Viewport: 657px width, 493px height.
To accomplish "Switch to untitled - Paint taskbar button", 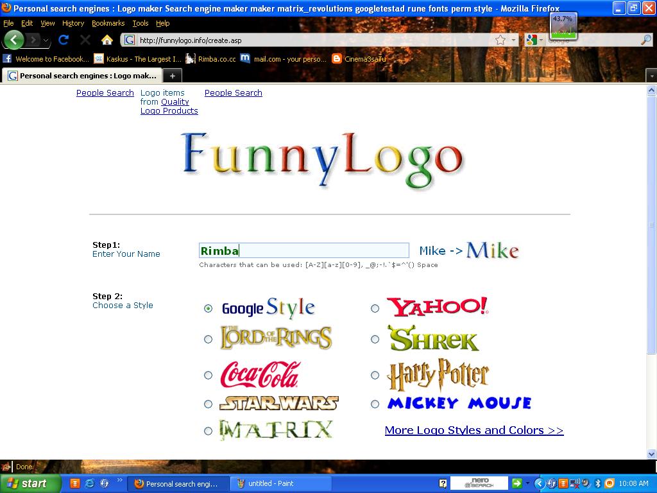I will 281,483.
